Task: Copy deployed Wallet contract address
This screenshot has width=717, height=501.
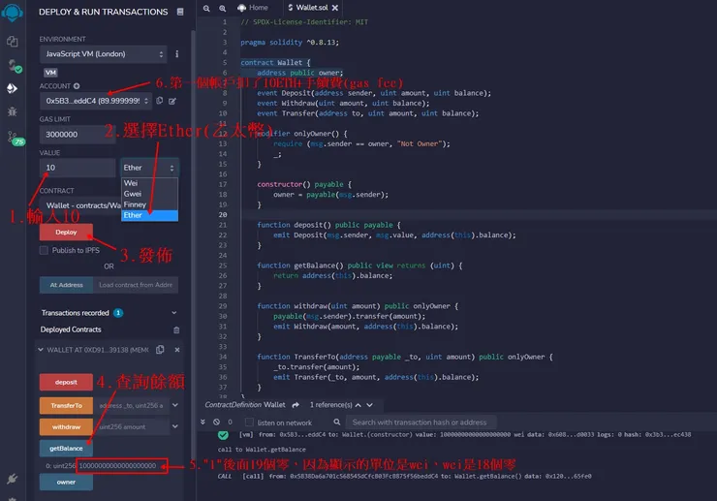Action: pyautogui.click(x=160, y=350)
